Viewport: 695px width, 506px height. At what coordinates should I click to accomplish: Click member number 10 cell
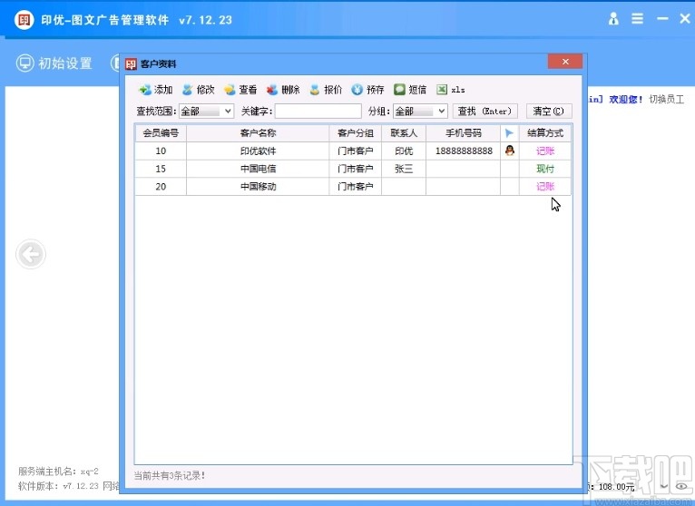pos(161,151)
